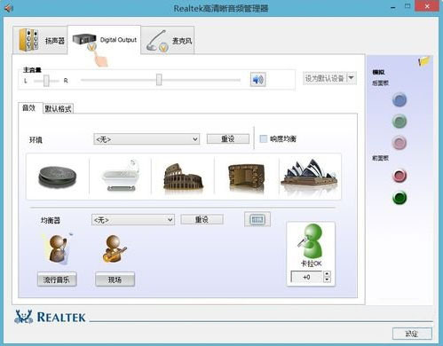Click 重设 reset next to equalizer

[202, 219]
